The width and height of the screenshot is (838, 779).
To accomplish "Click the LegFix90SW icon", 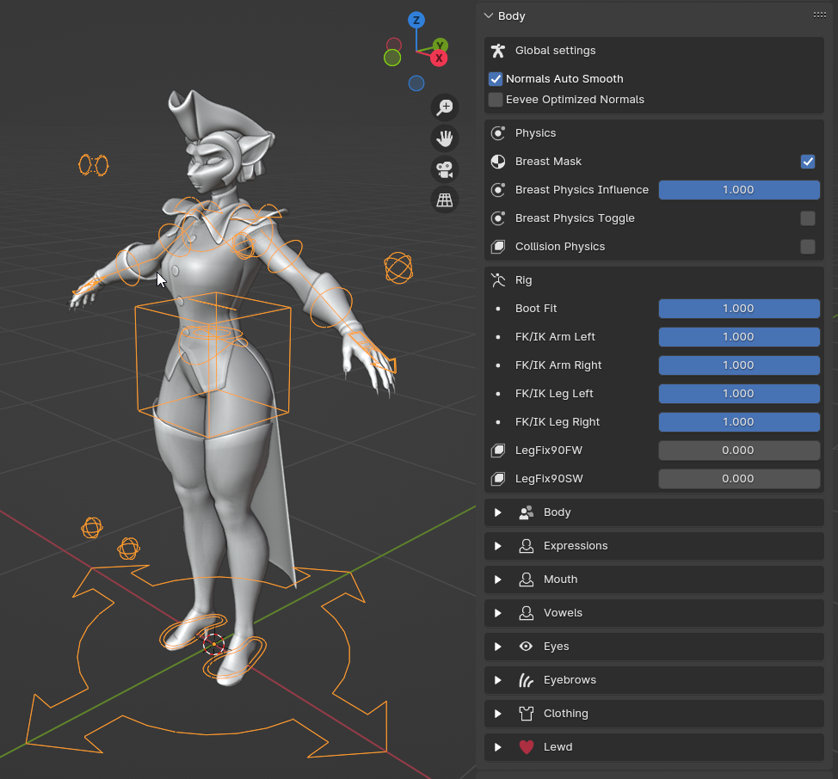I will [x=498, y=479].
